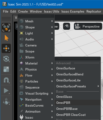The height and width of the screenshot is (120, 103).
Task: Toggle the viewport eye visibility button
Action: click(67, 26)
